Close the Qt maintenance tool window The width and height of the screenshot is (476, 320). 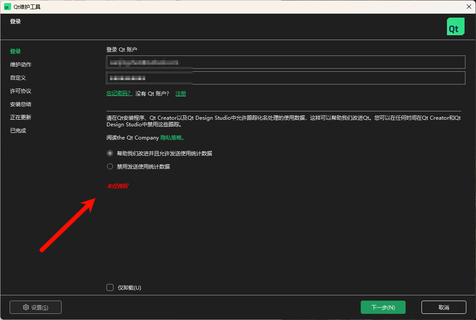pos(469,7)
